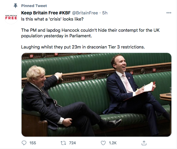Retweet this post using the retweet icon
The height and width of the screenshot is (149, 177).
click(63, 143)
